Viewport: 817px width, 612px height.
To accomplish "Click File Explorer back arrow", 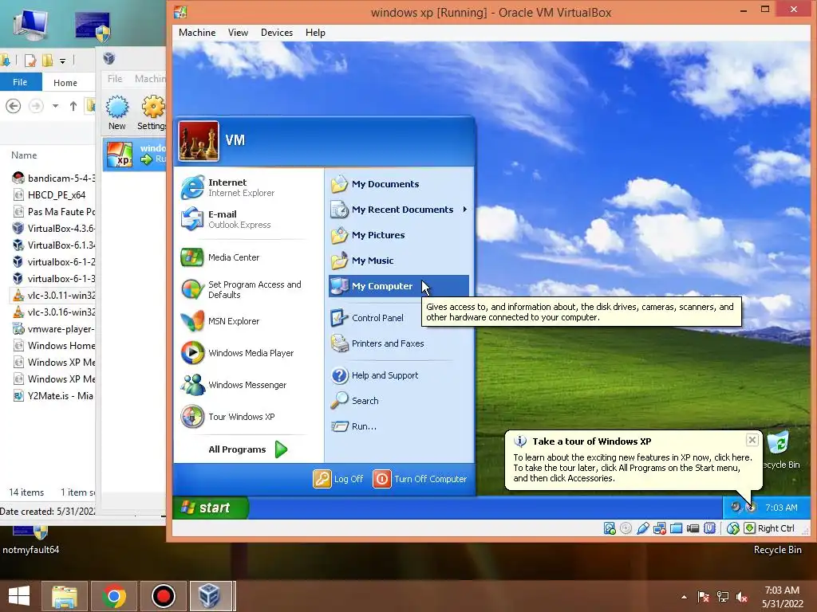I will click(13, 106).
